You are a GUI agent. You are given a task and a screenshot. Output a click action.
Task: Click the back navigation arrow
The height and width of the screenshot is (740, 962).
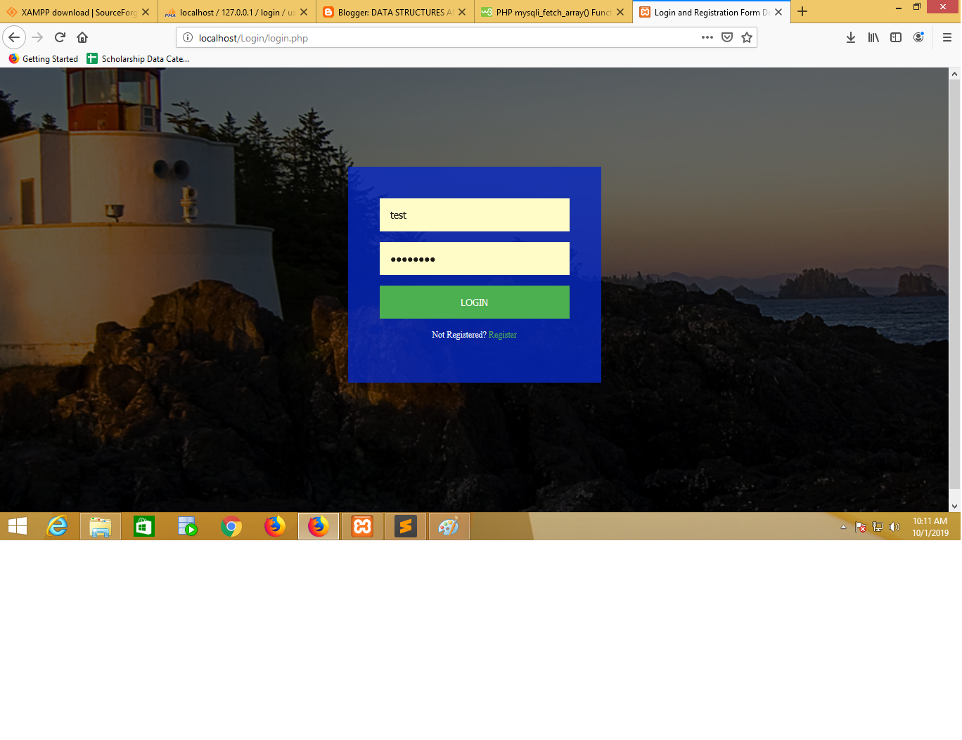(x=14, y=37)
